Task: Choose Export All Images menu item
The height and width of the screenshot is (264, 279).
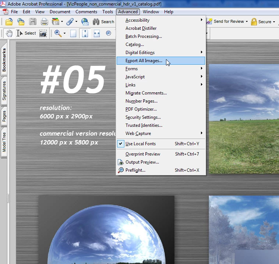Action: 161,61
